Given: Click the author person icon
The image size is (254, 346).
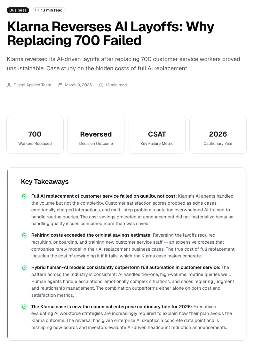Looking at the screenshot, I should (x=9, y=85).
